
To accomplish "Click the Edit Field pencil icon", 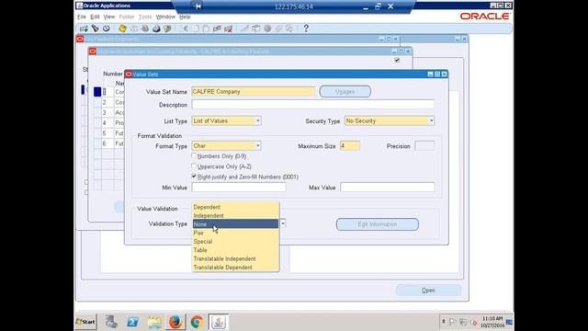I will pos(245,29).
